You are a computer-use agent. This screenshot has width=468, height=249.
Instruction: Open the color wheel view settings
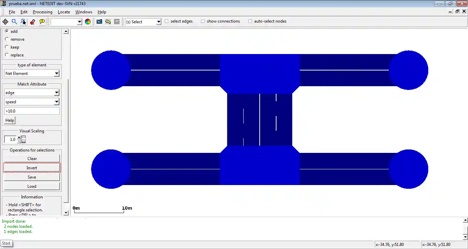pyautogui.click(x=88, y=22)
